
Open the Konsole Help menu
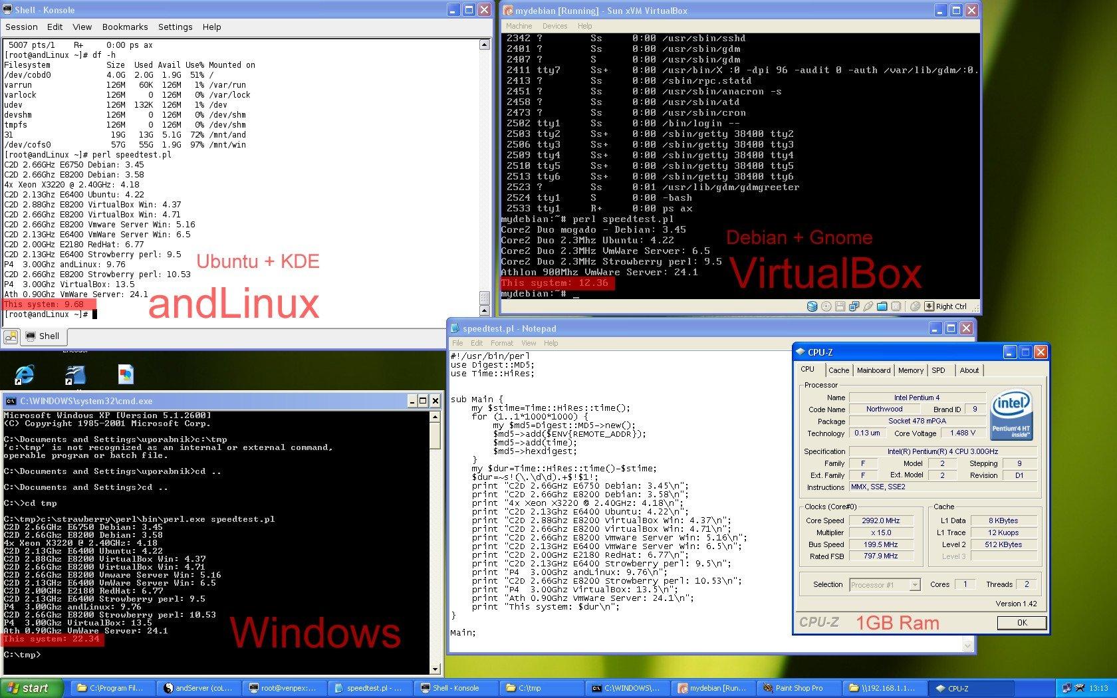coord(211,27)
